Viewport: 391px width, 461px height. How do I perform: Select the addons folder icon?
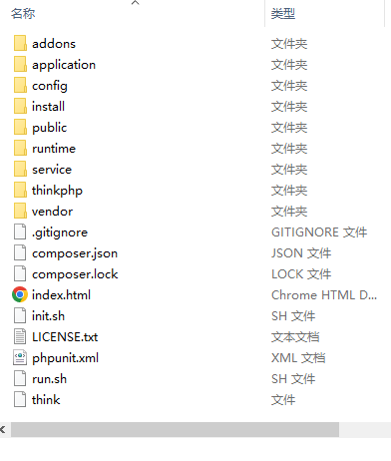coord(20,44)
